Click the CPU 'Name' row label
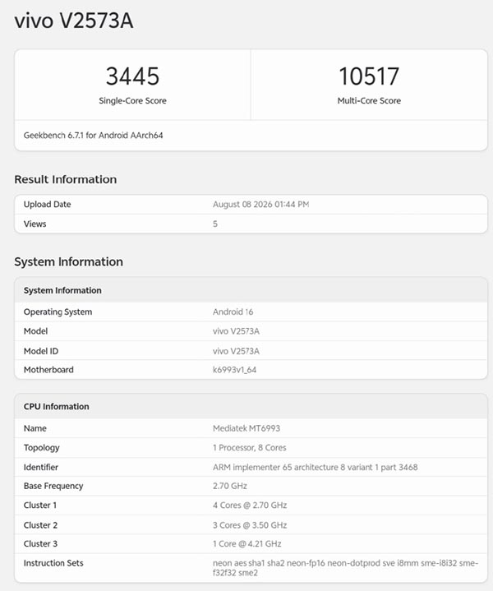 coord(35,428)
